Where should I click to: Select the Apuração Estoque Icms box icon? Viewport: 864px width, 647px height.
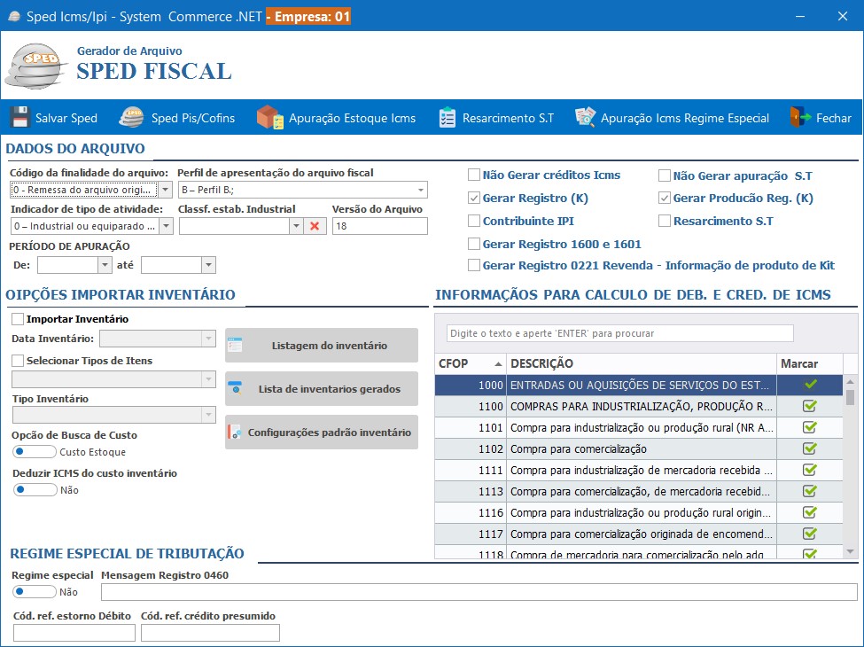[264, 116]
